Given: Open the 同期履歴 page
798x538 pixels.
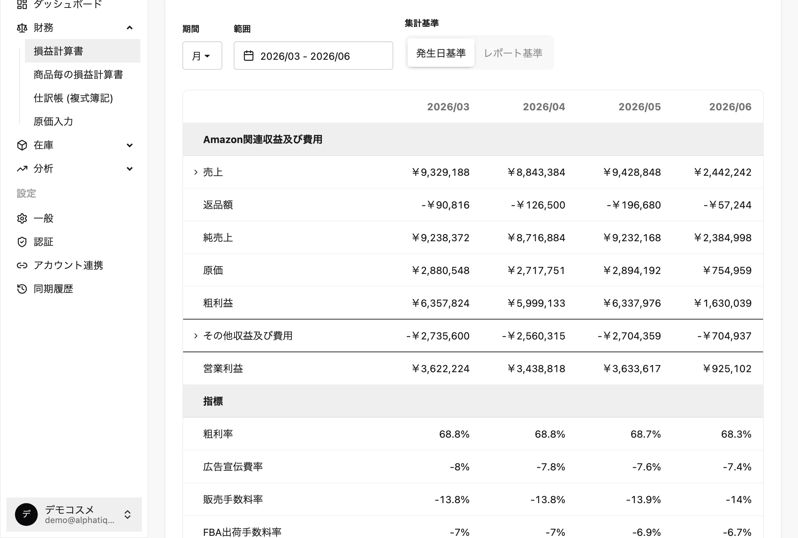Looking at the screenshot, I should 53,289.
